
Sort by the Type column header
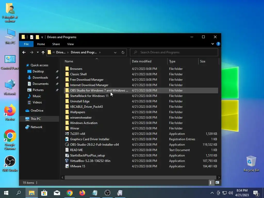(183, 61)
